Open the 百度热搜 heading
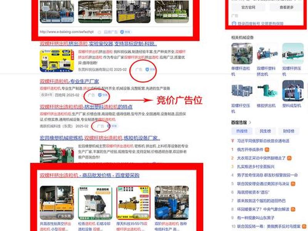Screen dimensions: 308x231 (239, 122)
